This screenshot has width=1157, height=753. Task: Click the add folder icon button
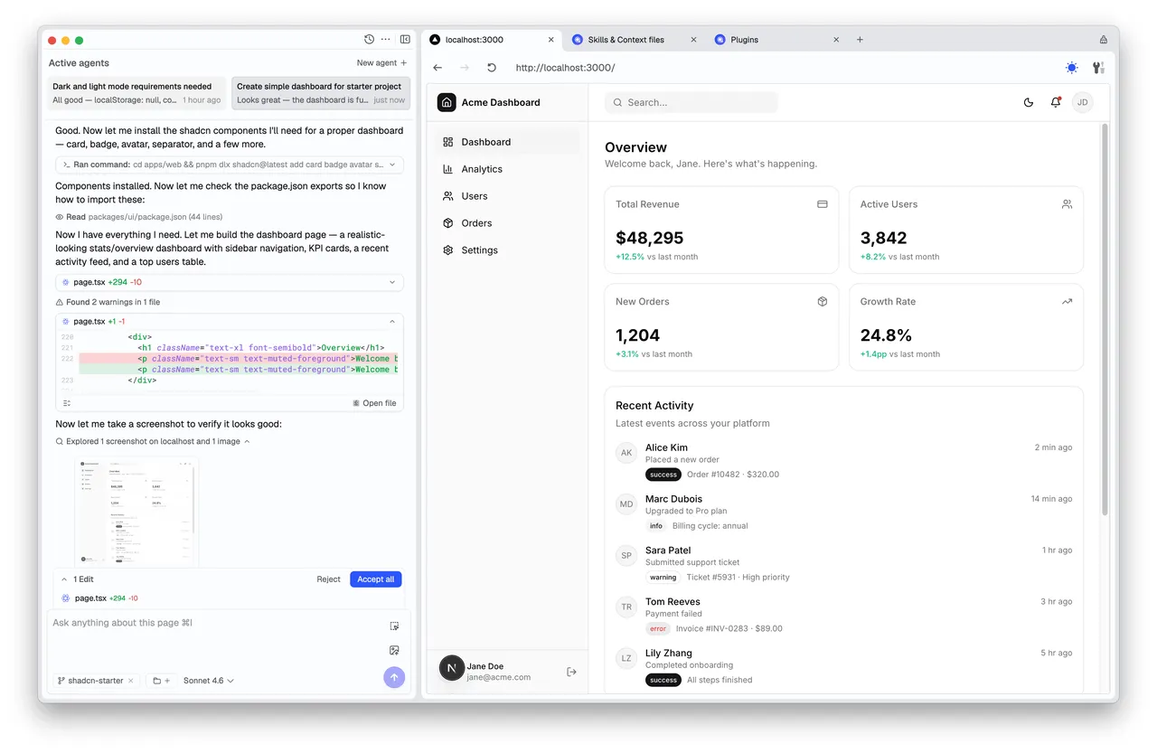click(x=161, y=681)
